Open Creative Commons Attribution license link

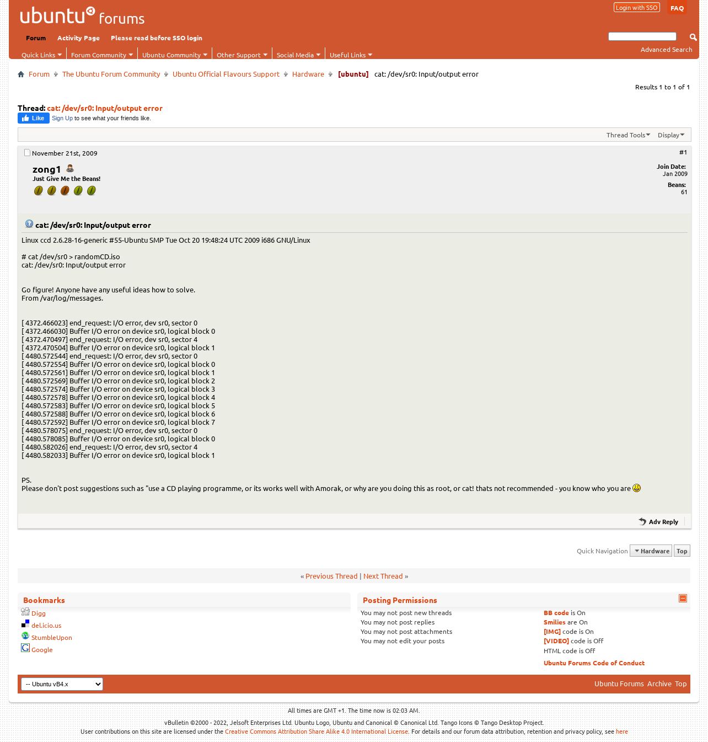click(x=317, y=732)
